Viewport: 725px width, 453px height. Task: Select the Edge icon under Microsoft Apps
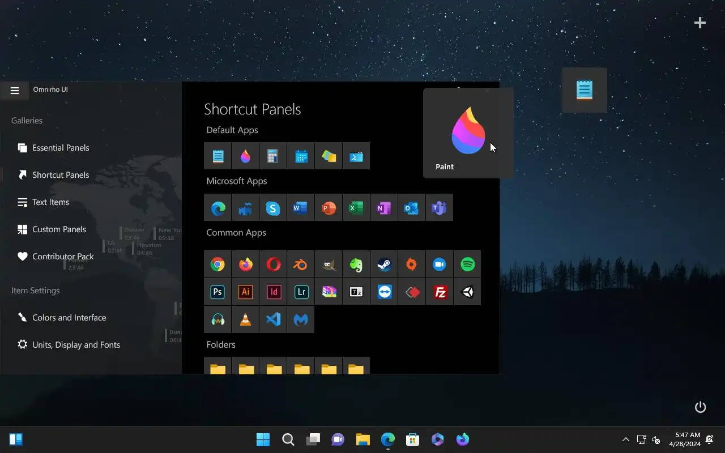coord(217,207)
